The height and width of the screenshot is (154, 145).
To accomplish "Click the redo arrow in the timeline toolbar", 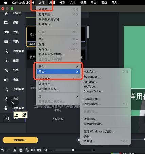I will pos(8,150).
